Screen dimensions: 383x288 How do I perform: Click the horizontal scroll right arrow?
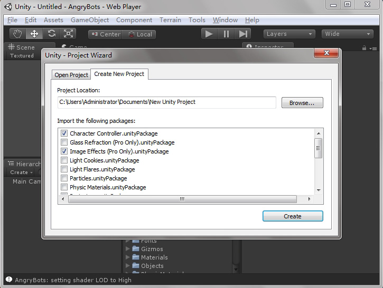tap(309, 199)
